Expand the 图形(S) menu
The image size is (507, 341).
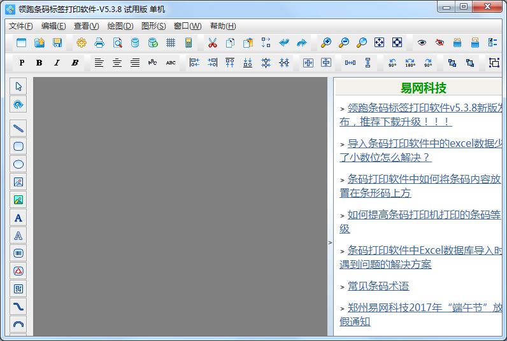tap(153, 26)
